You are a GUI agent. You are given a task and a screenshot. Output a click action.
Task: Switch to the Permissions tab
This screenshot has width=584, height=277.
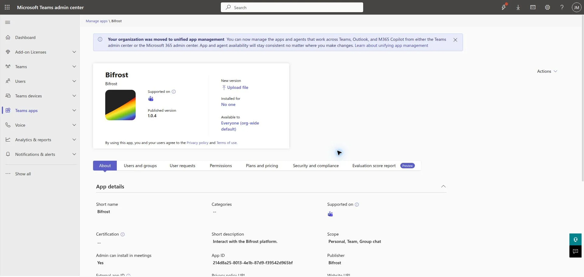click(x=221, y=166)
